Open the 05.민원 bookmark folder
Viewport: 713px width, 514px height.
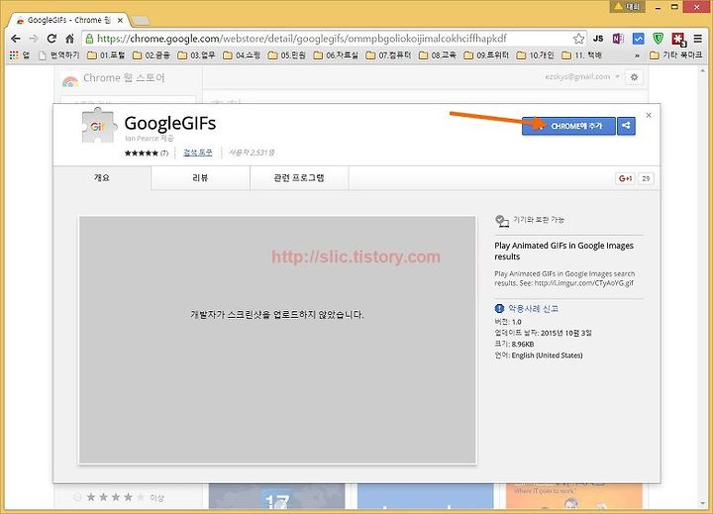[287, 55]
